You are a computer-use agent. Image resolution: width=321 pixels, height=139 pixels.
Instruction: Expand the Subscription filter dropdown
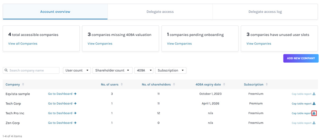point(170,71)
